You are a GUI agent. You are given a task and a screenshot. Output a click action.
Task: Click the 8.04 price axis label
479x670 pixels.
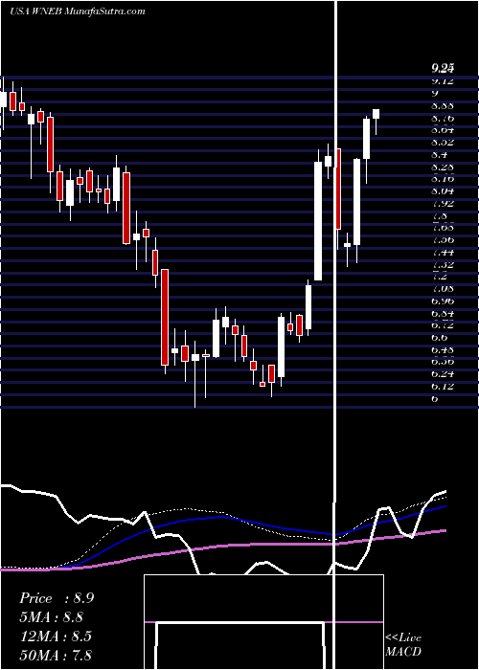tap(443, 190)
